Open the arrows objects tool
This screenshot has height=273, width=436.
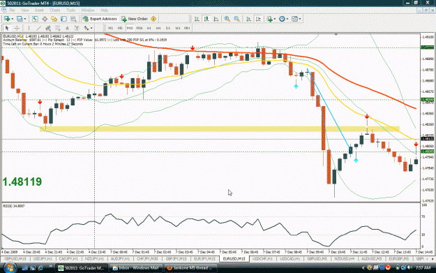pyautogui.click(x=87, y=28)
